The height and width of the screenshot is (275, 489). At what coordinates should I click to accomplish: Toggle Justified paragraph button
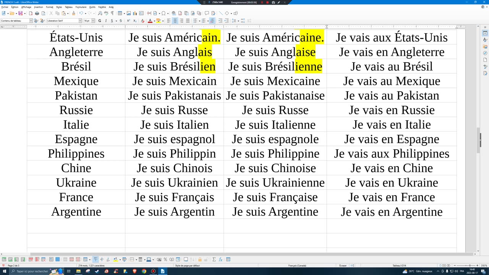tap(188, 21)
